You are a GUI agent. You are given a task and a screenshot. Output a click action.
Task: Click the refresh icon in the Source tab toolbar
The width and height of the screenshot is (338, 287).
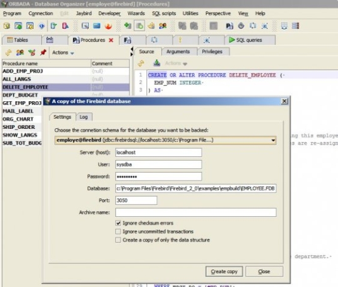pos(141,63)
